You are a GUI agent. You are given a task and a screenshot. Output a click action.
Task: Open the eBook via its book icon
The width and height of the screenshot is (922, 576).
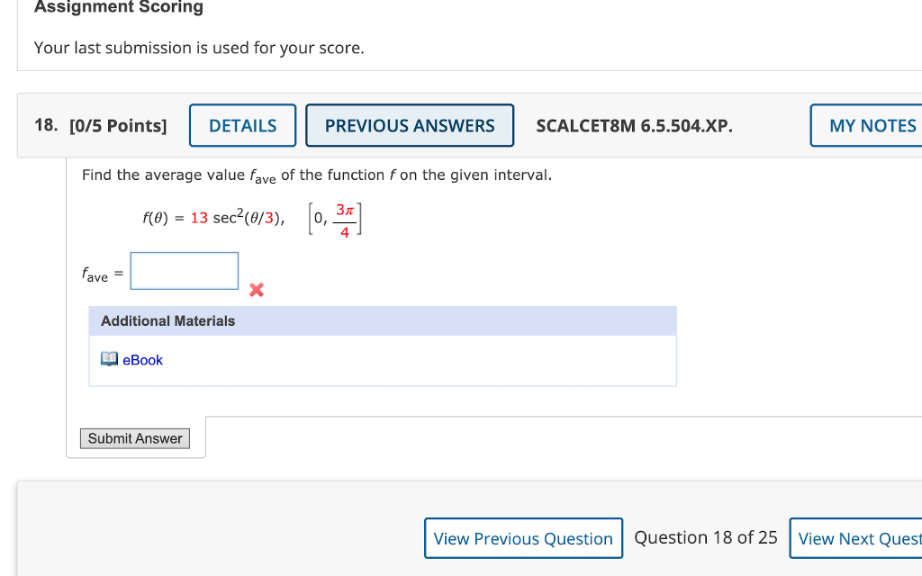point(109,359)
